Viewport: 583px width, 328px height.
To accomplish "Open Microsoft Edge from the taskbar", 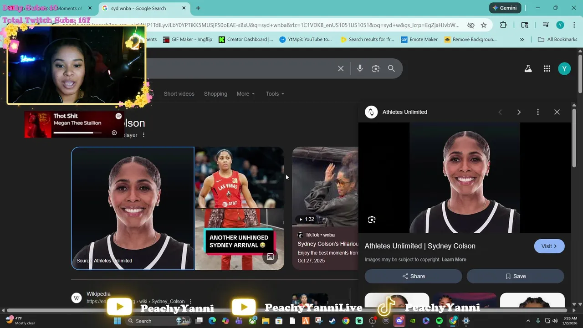I will pos(212,321).
